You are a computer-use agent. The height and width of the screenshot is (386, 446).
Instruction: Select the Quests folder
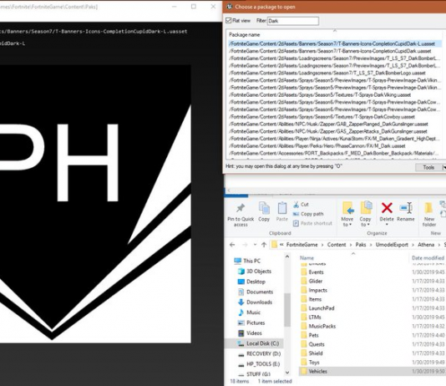click(312, 344)
